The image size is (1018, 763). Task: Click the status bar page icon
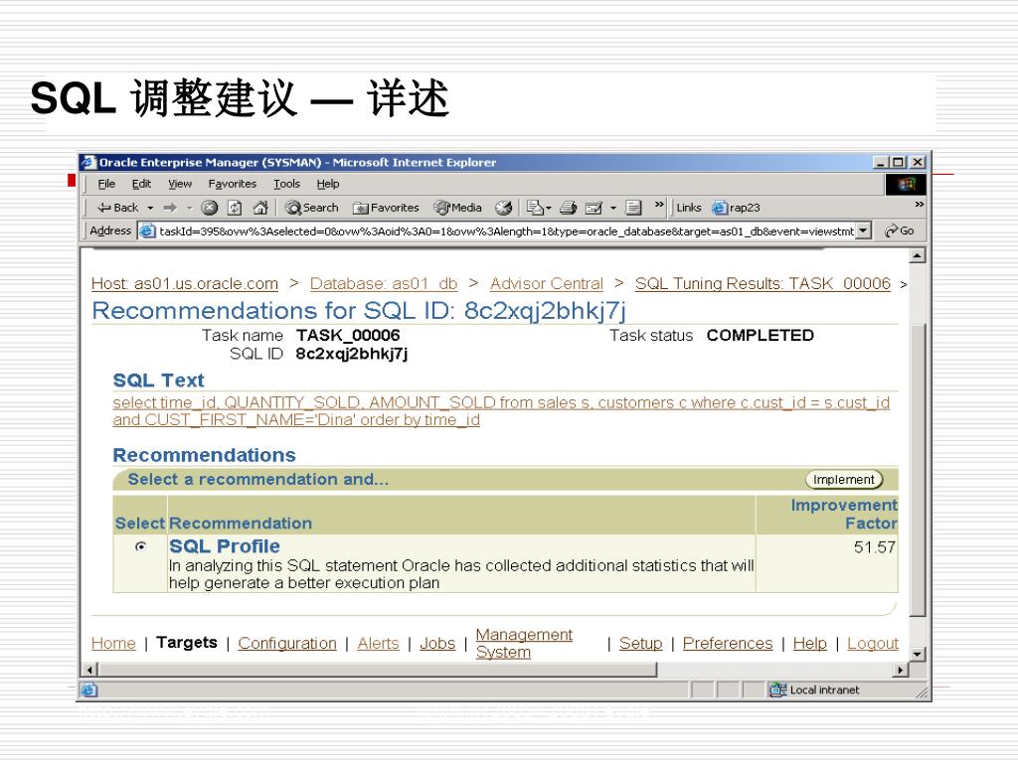click(x=88, y=689)
